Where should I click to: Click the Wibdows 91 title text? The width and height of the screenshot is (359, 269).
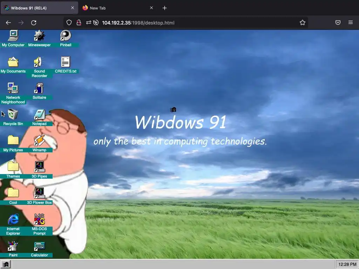pos(181,122)
